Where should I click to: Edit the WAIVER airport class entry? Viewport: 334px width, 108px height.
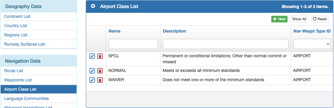[92, 80]
